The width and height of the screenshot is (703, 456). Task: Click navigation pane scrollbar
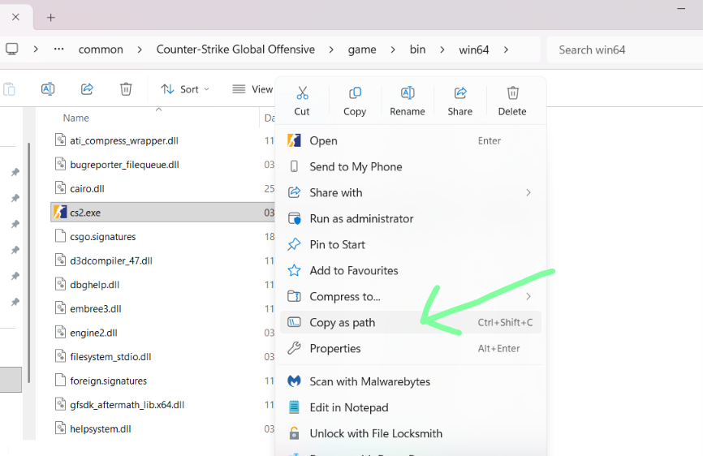pos(28,263)
